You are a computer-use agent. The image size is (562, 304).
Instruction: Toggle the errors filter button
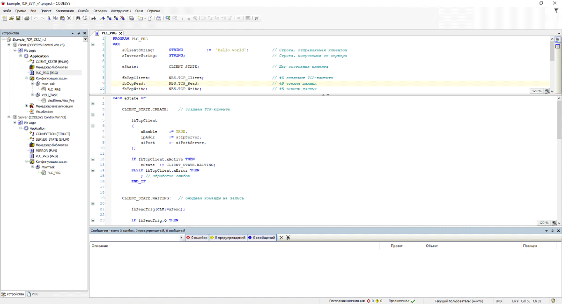point(197,238)
